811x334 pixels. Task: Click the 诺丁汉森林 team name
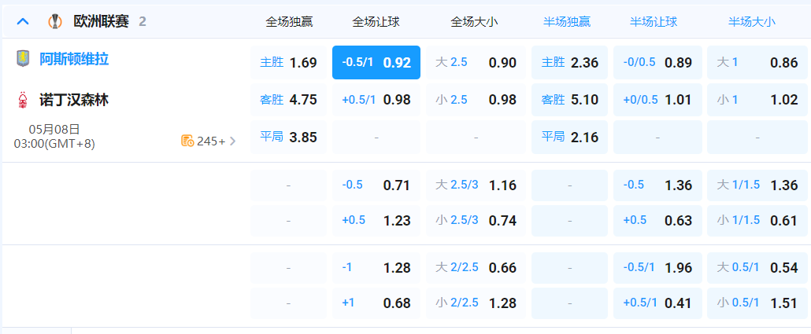(74, 100)
